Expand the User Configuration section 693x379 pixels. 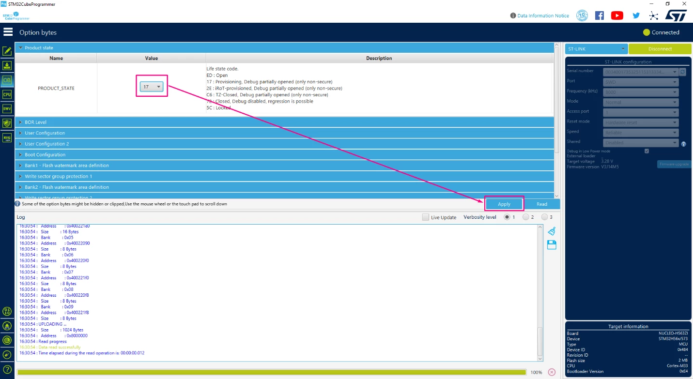click(x=284, y=133)
